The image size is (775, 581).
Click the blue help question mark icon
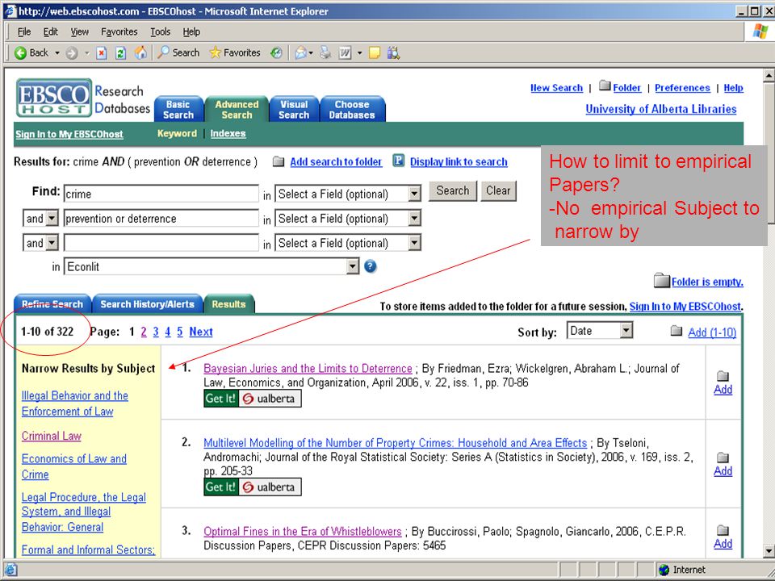[x=371, y=267]
